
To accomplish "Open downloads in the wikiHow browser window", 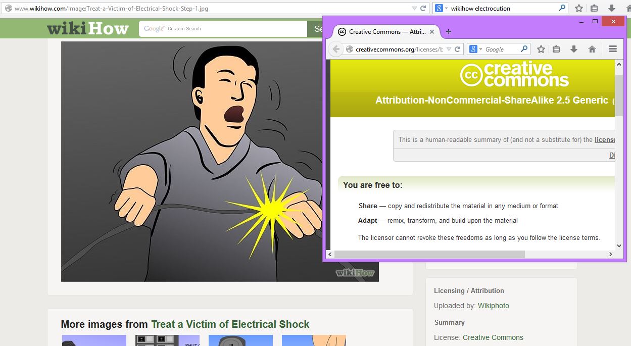I will (612, 8).
